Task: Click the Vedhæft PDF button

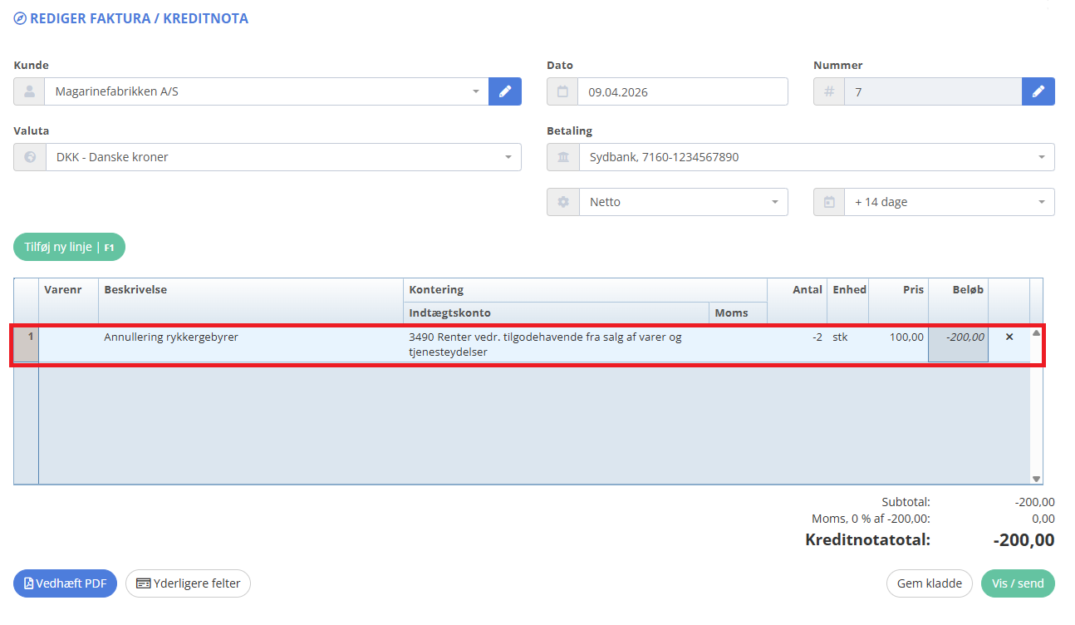Action: (x=65, y=583)
